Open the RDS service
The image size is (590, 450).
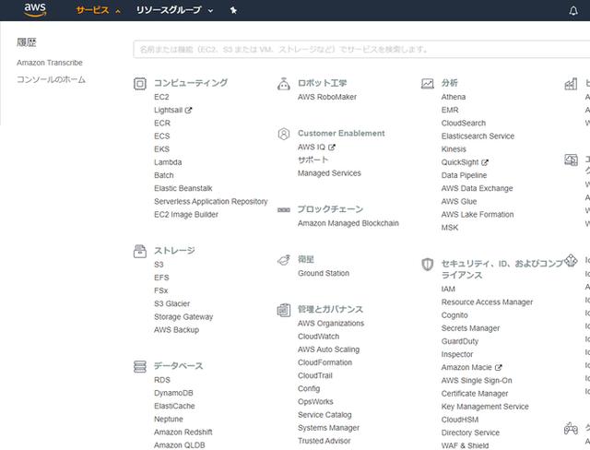(162, 380)
